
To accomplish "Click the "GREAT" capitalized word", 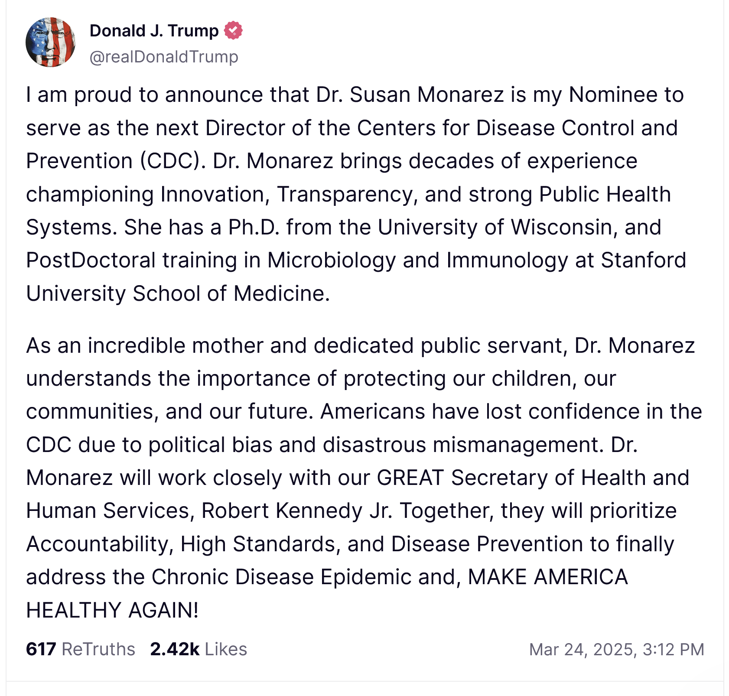I will point(410,478).
